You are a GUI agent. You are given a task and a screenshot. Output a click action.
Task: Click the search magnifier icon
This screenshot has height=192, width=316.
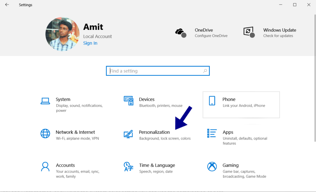click(x=205, y=71)
